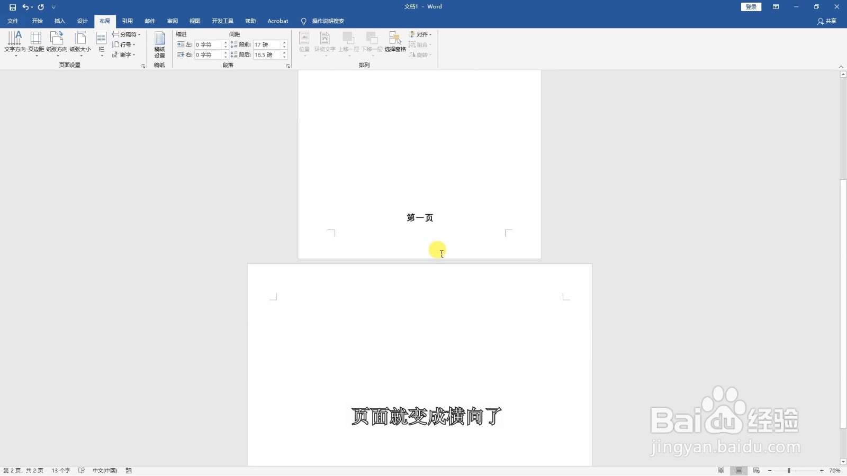
Task: Save the document with the floppy disk icon
Action: [x=13, y=7]
